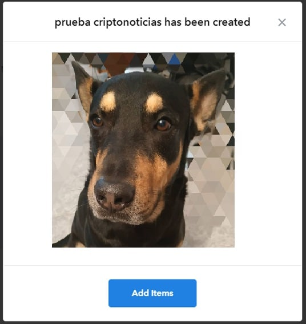306x324 pixels.
Task: Close the collection created dialog
Action: click(282, 22)
